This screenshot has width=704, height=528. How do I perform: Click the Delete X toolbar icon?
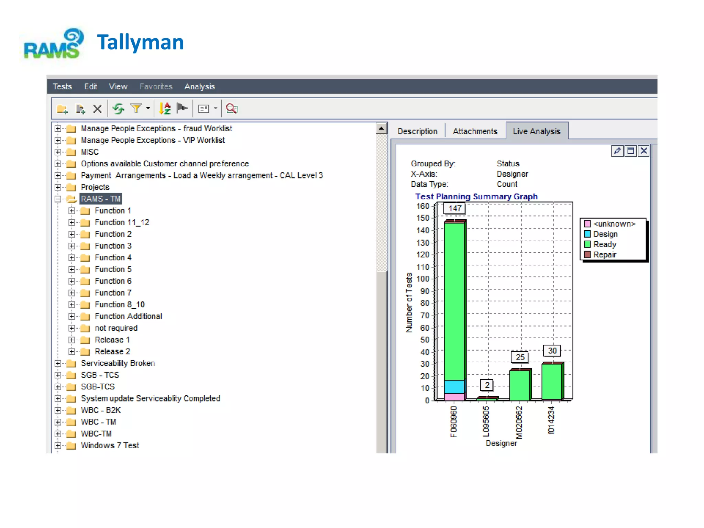coord(98,109)
